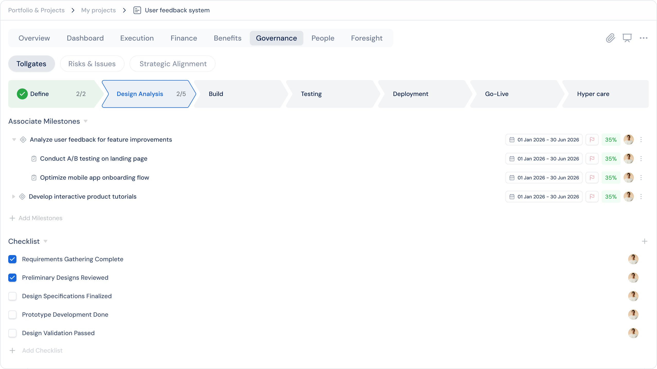Screen dimensions: 657x369
Task: Click Add Milestones
Action: coord(36,218)
